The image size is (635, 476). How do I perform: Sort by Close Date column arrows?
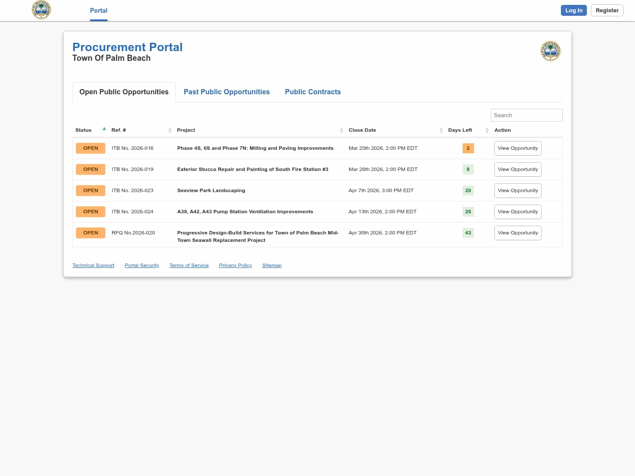pos(441,130)
